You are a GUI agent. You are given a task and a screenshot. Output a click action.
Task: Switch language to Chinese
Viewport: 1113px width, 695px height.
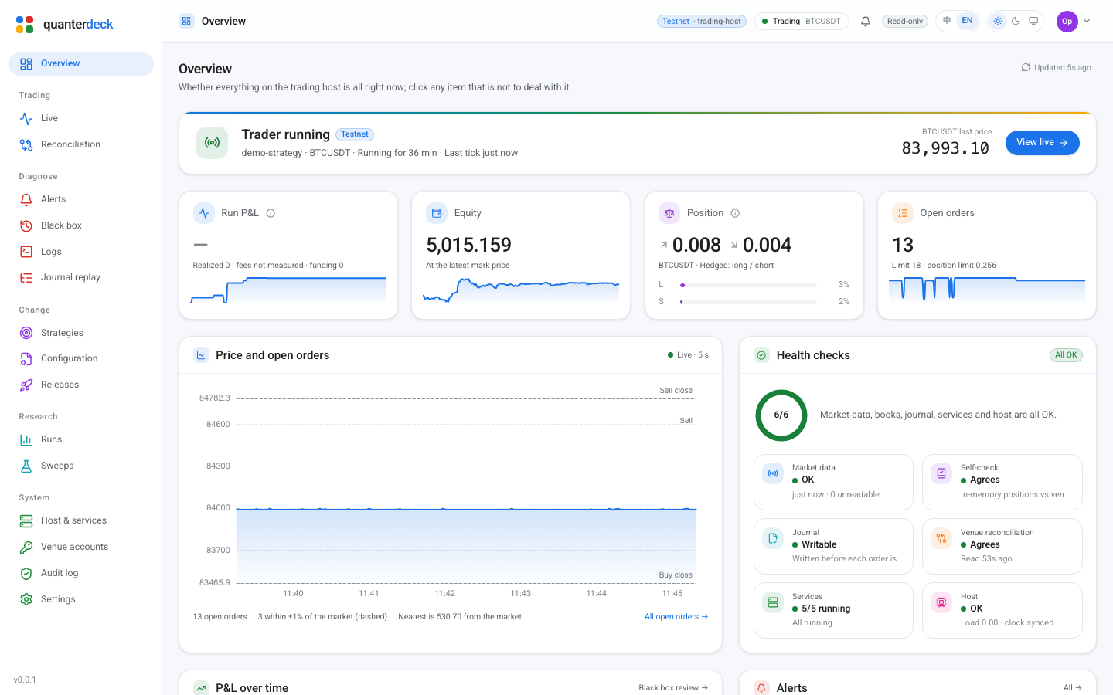coord(947,21)
